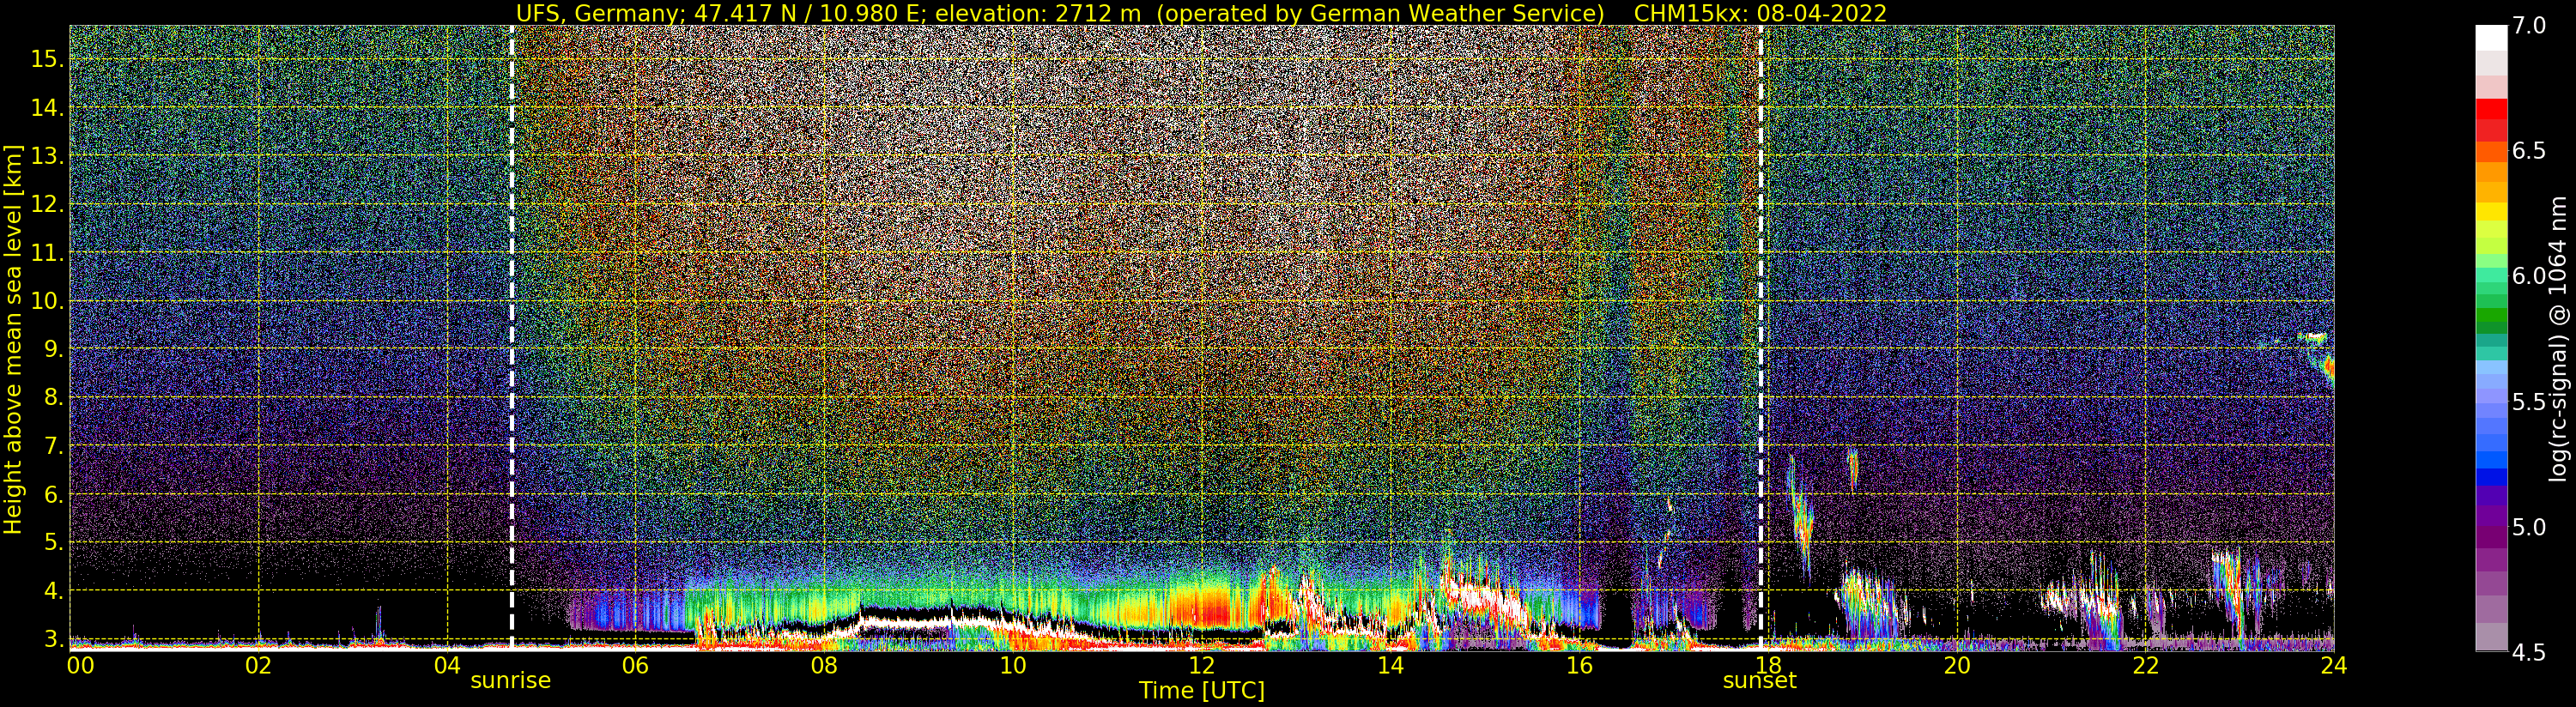Click the '02' time tick label
The width and height of the screenshot is (2576, 707).
(x=258, y=665)
